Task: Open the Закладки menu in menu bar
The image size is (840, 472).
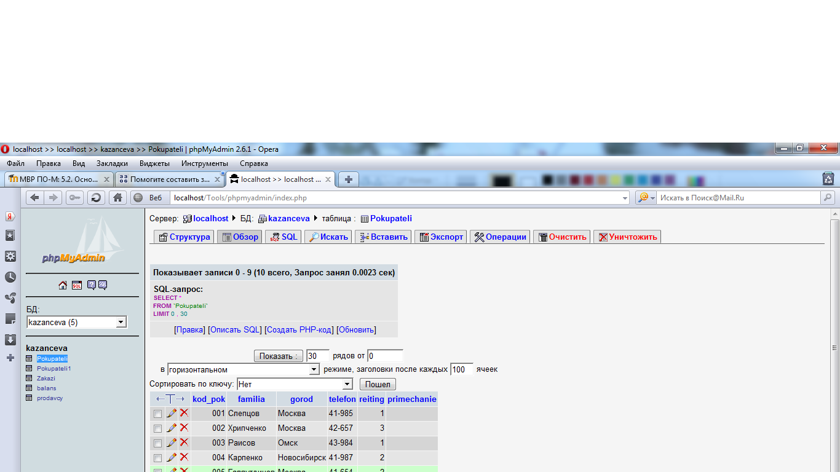Action: [112, 163]
